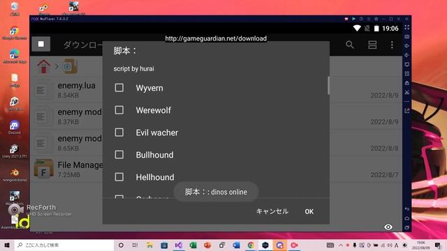Lower NoxPlayer volume with speaker-down icon
Image resolution: width=447 pixels, height=251 pixels.
coord(406,55)
